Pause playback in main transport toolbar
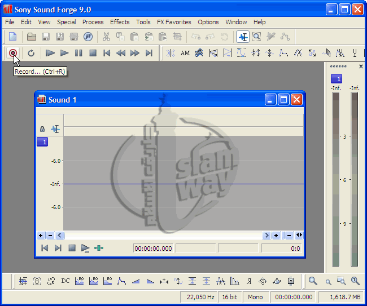367x306 pixels. pyautogui.click(x=78, y=53)
